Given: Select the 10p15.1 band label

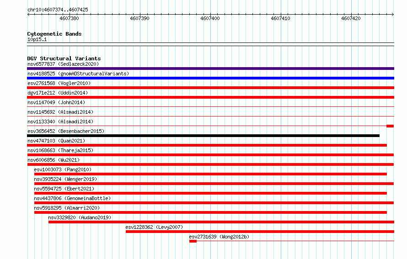Looking at the screenshot, I should pyautogui.click(x=37, y=39).
